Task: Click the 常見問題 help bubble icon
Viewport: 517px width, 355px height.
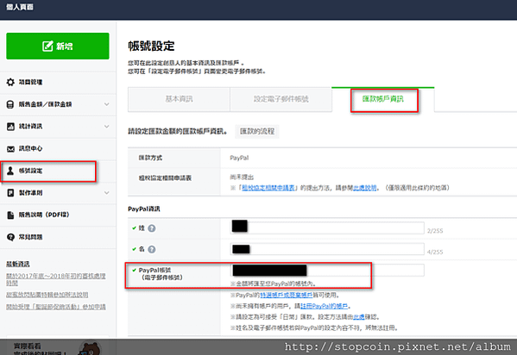Action: (10, 237)
